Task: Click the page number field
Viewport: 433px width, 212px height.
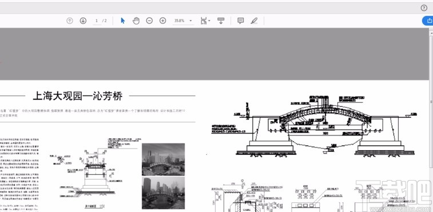Action: (x=97, y=21)
